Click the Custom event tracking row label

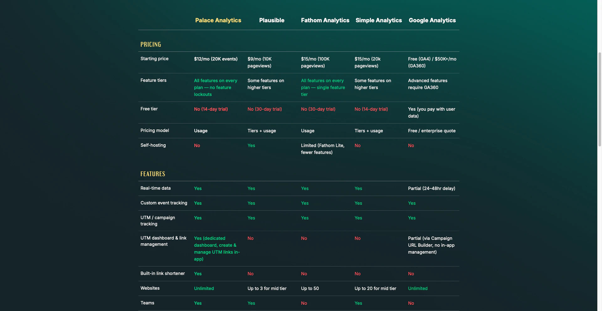point(164,203)
